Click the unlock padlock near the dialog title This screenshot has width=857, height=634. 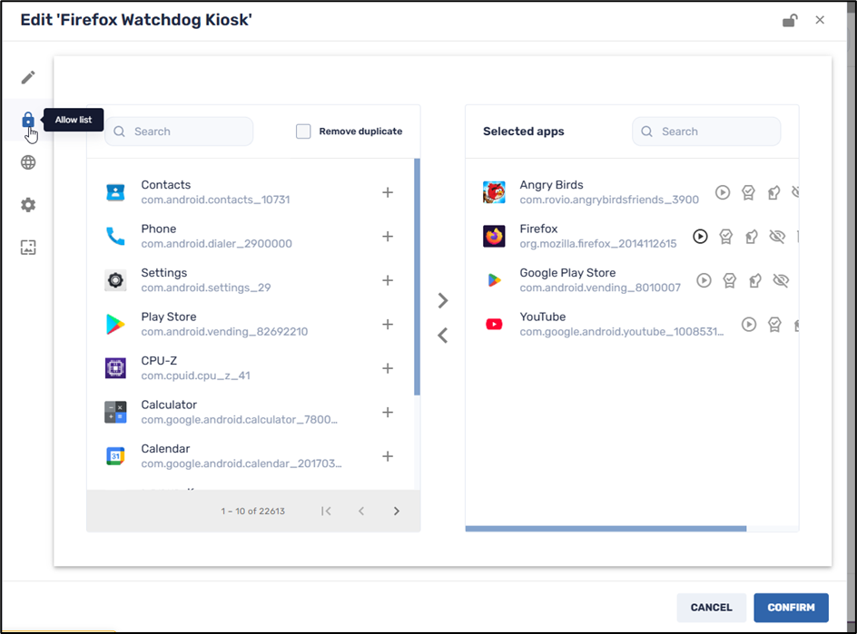789,19
